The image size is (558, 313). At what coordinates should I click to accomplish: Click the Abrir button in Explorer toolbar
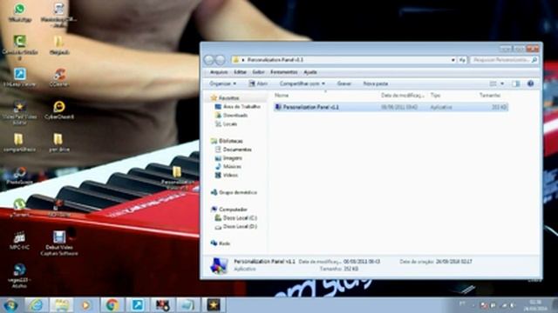258,83
